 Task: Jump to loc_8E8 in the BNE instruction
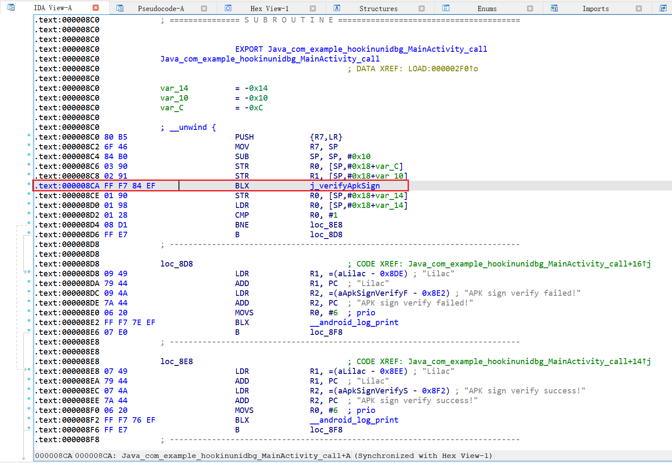(326, 225)
